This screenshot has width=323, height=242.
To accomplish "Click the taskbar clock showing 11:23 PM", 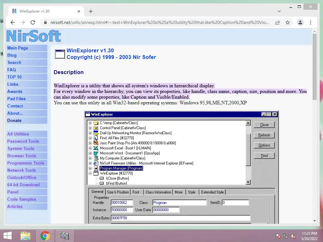I will tap(309, 236).
